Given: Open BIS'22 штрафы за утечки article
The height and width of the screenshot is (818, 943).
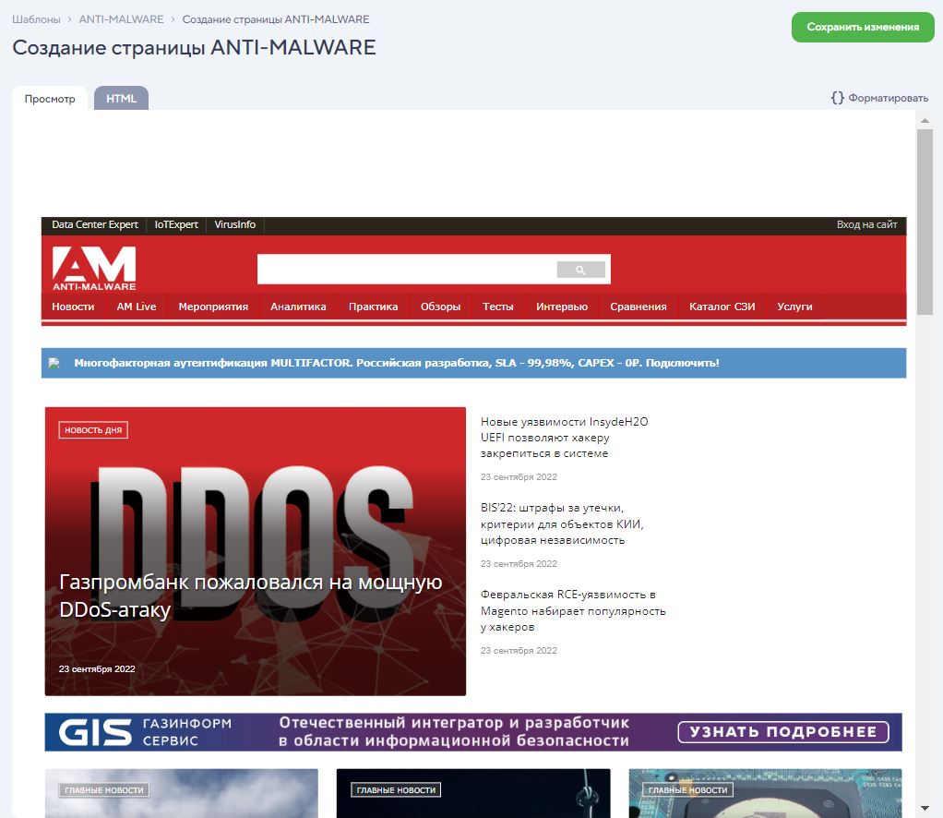Looking at the screenshot, I should pyautogui.click(x=562, y=523).
